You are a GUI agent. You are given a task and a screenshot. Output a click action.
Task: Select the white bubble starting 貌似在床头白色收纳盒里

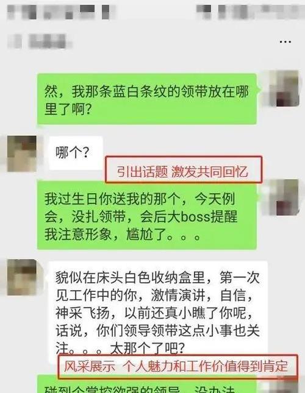click(158, 311)
